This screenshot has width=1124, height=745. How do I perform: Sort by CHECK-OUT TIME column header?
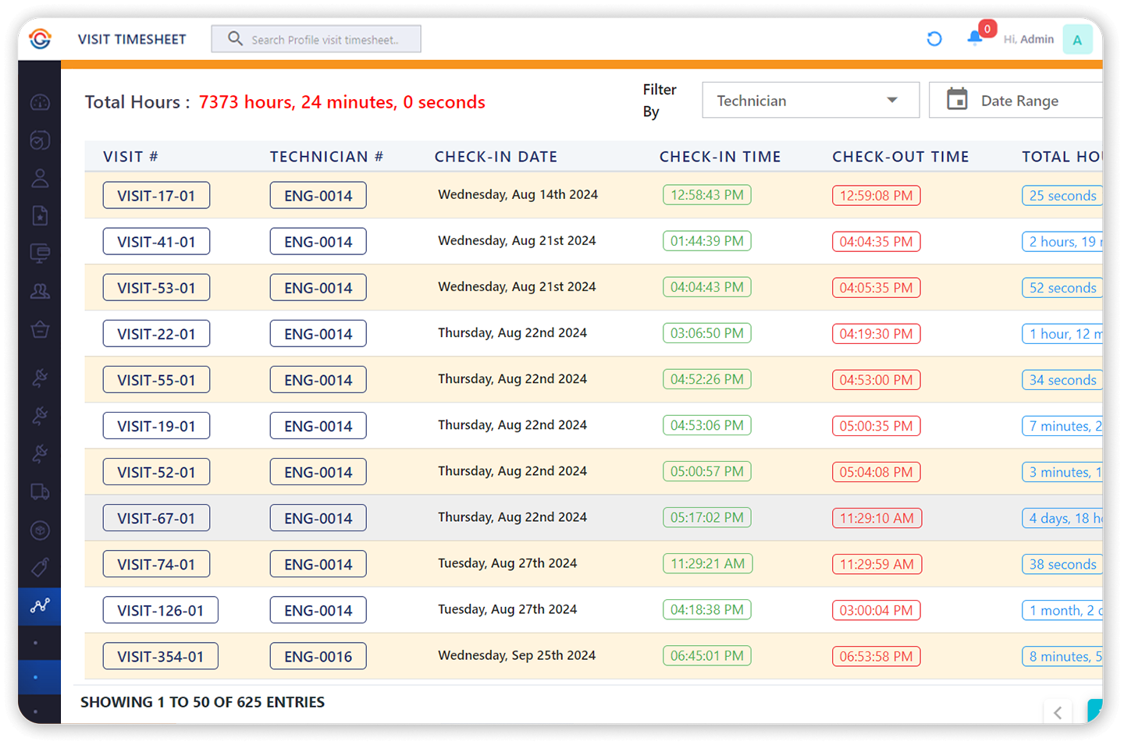[900, 157]
